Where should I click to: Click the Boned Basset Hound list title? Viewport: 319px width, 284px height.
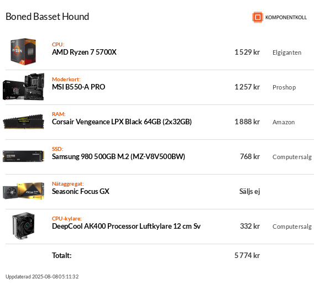click(x=47, y=17)
